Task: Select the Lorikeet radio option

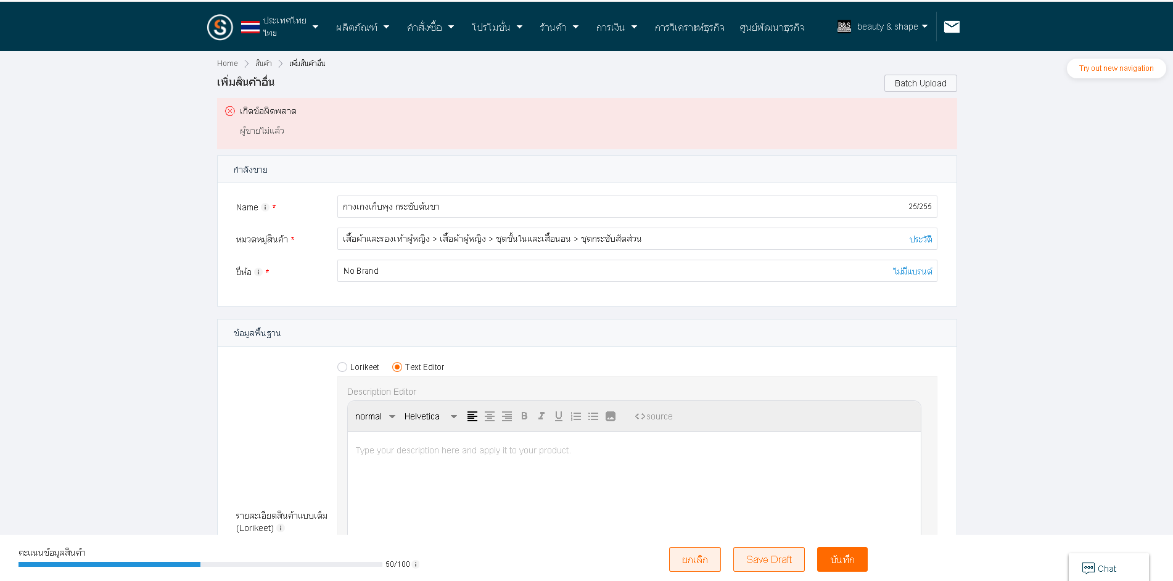Action: pos(342,367)
